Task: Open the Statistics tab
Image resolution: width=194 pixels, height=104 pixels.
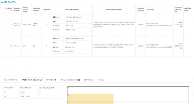Action: (x=51, y=80)
